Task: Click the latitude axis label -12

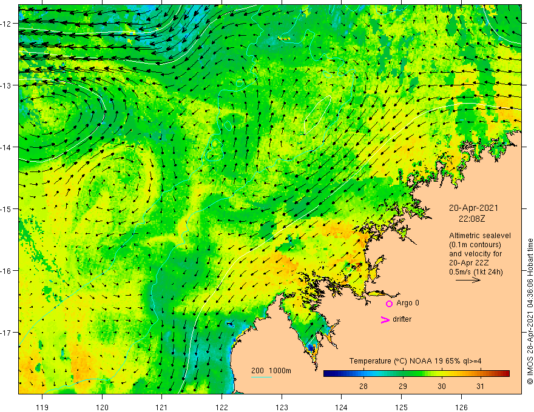Action: point(7,24)
